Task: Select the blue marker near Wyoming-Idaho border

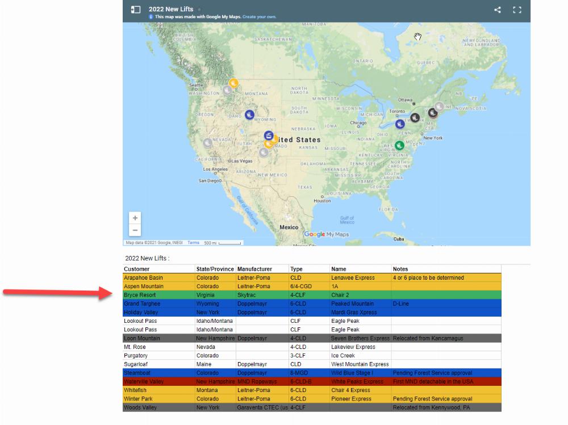Action: click(249, 115)
